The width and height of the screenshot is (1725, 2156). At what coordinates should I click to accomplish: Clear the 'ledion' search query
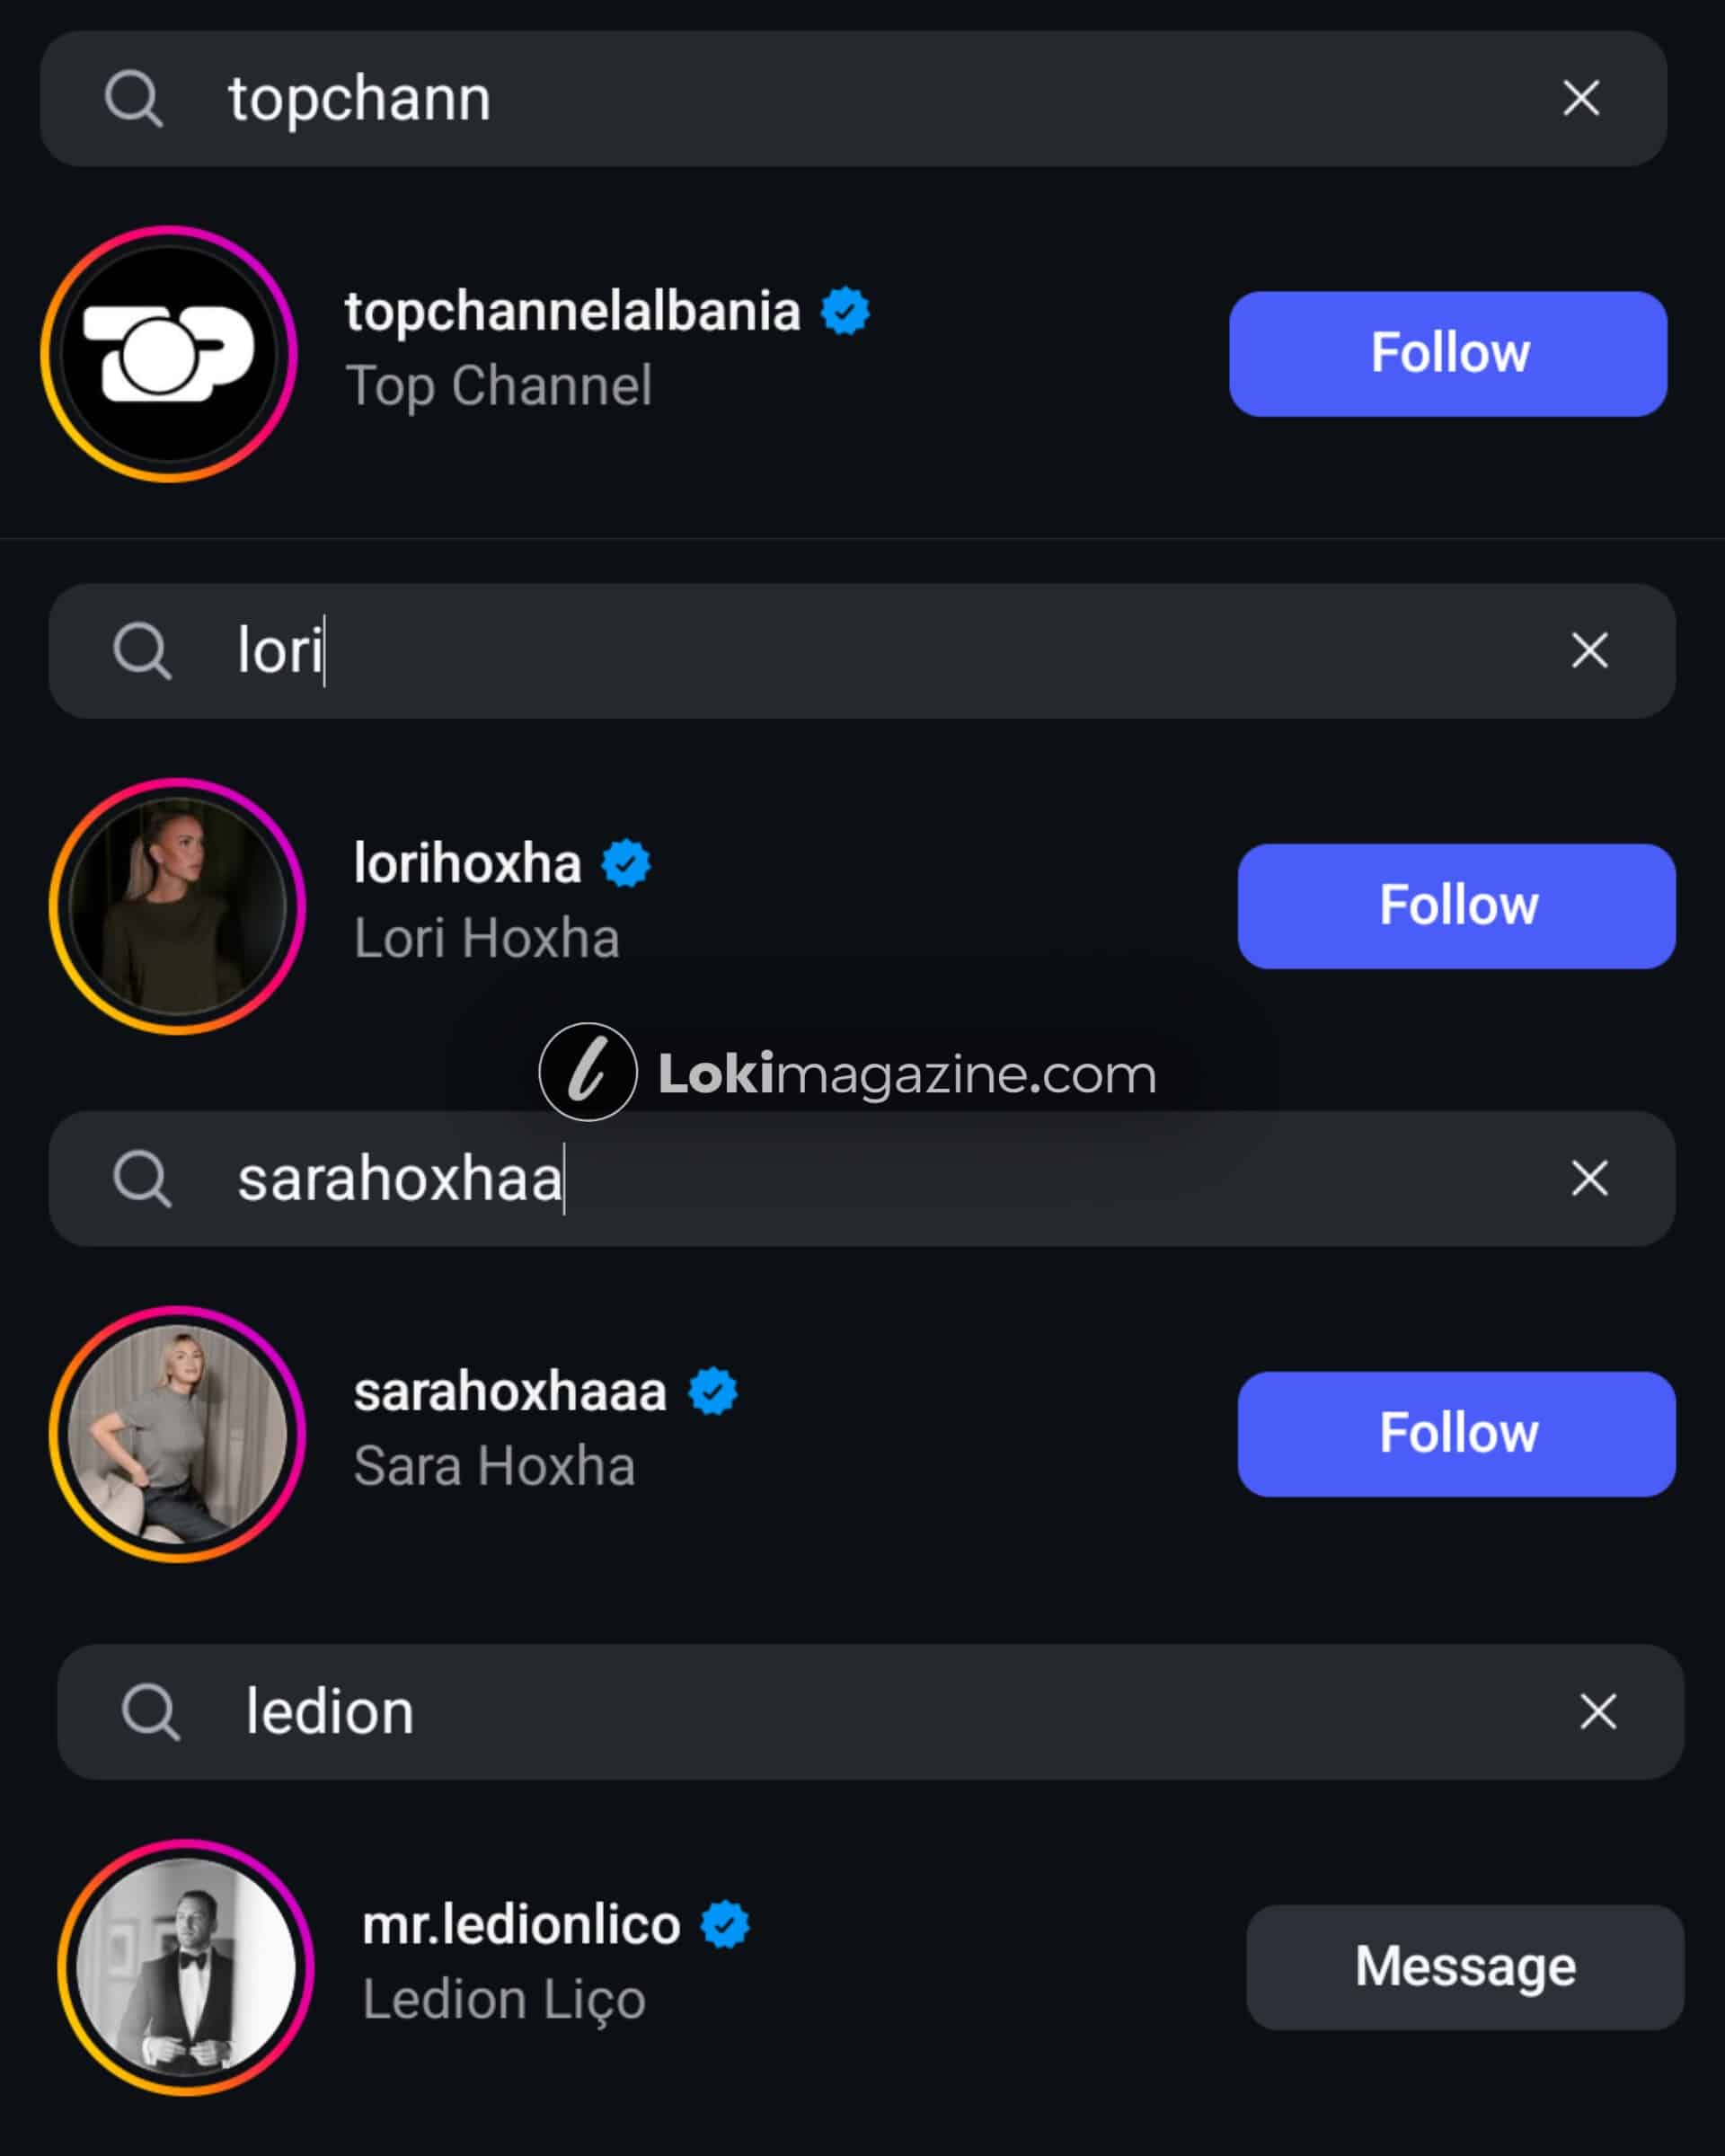pos(1597,1711)
